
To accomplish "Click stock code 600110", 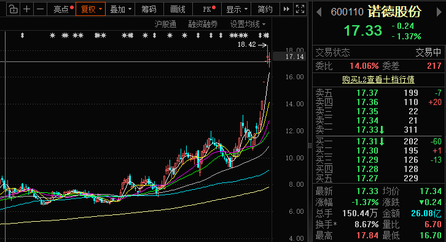I will (347, 12).
